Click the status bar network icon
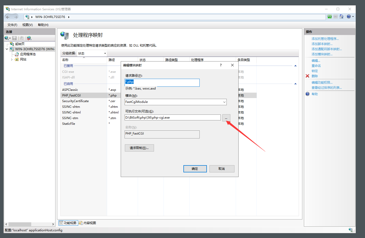Viewport: 365px width, 238px height. (351, 230)
